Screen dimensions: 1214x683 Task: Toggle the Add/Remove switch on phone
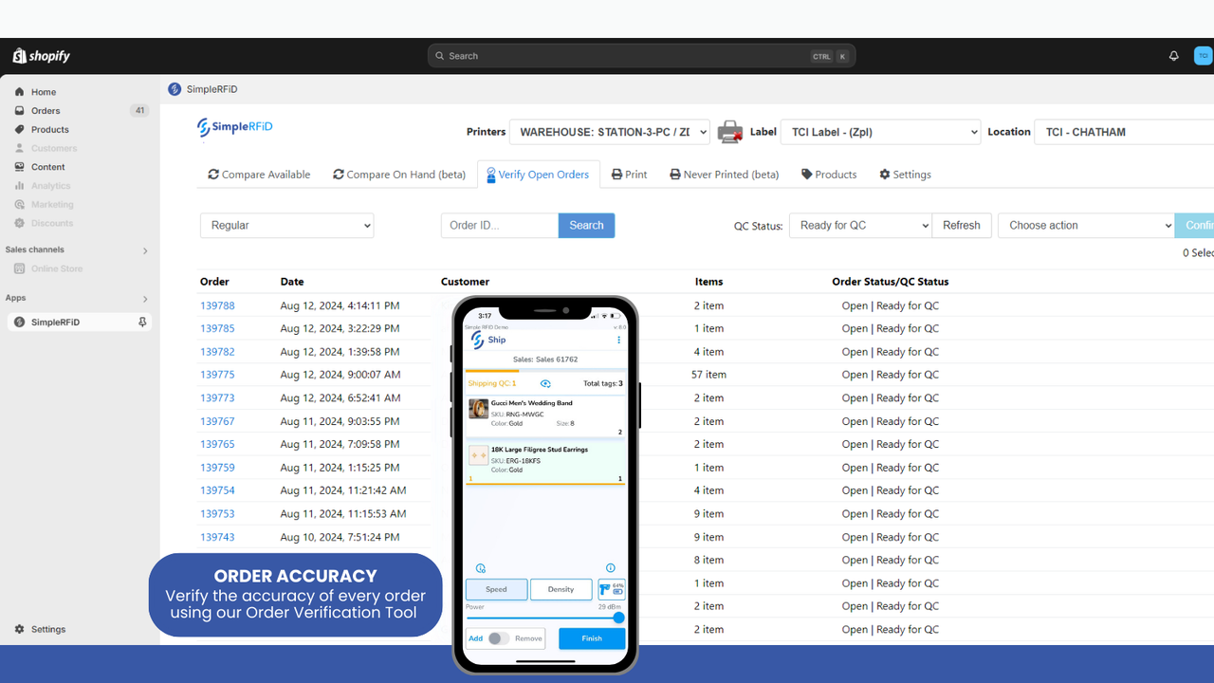click(x=499, y=638)
